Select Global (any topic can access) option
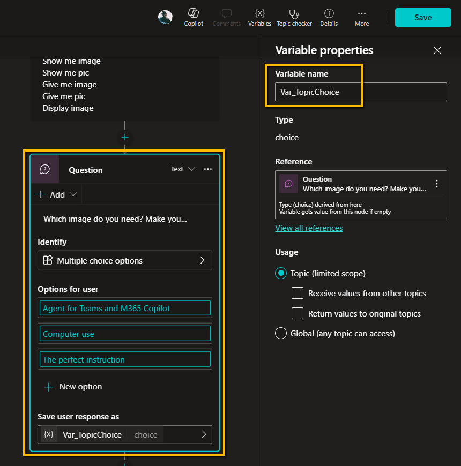This screenshot has width=461, height=466. click(x=281, y=333)
